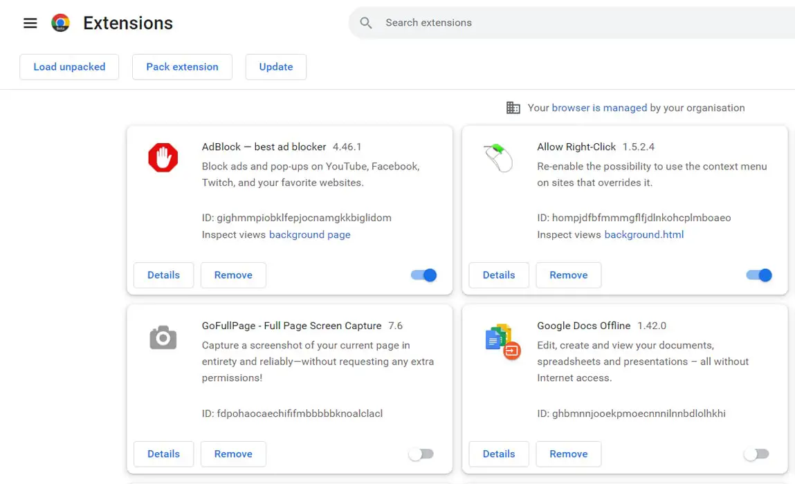Open Details for AdBlock
The width and height of the screenshot is (795, 484).
pyautogui.click(x=164, y=275)
